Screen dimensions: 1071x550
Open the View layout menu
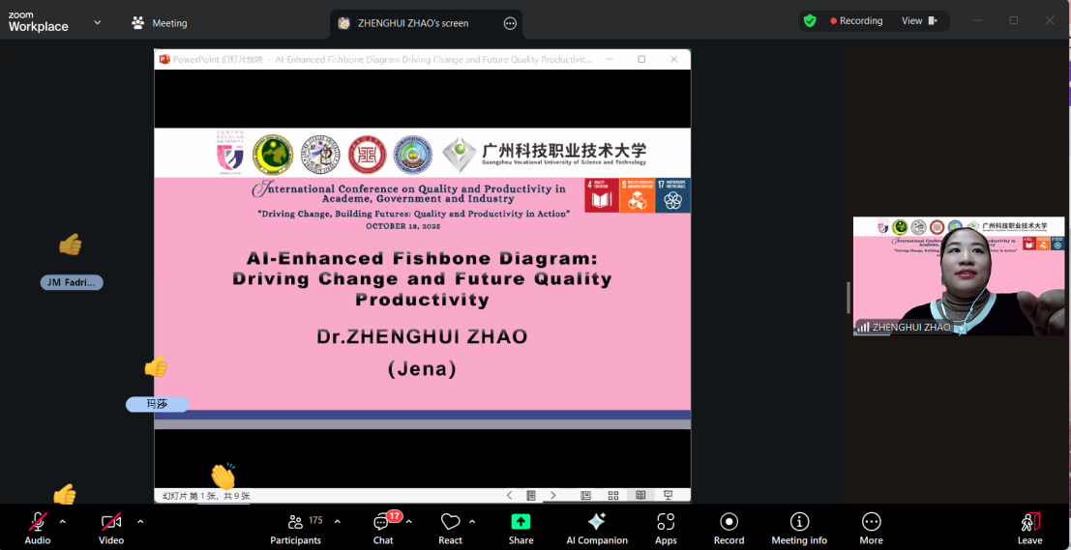(919, 21)
